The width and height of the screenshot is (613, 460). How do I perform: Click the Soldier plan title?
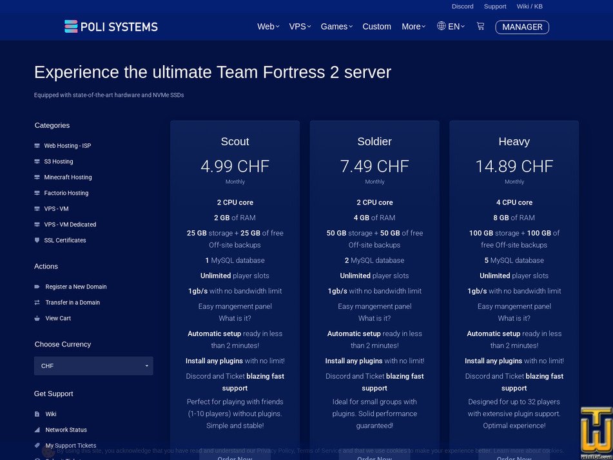[375, 141]
